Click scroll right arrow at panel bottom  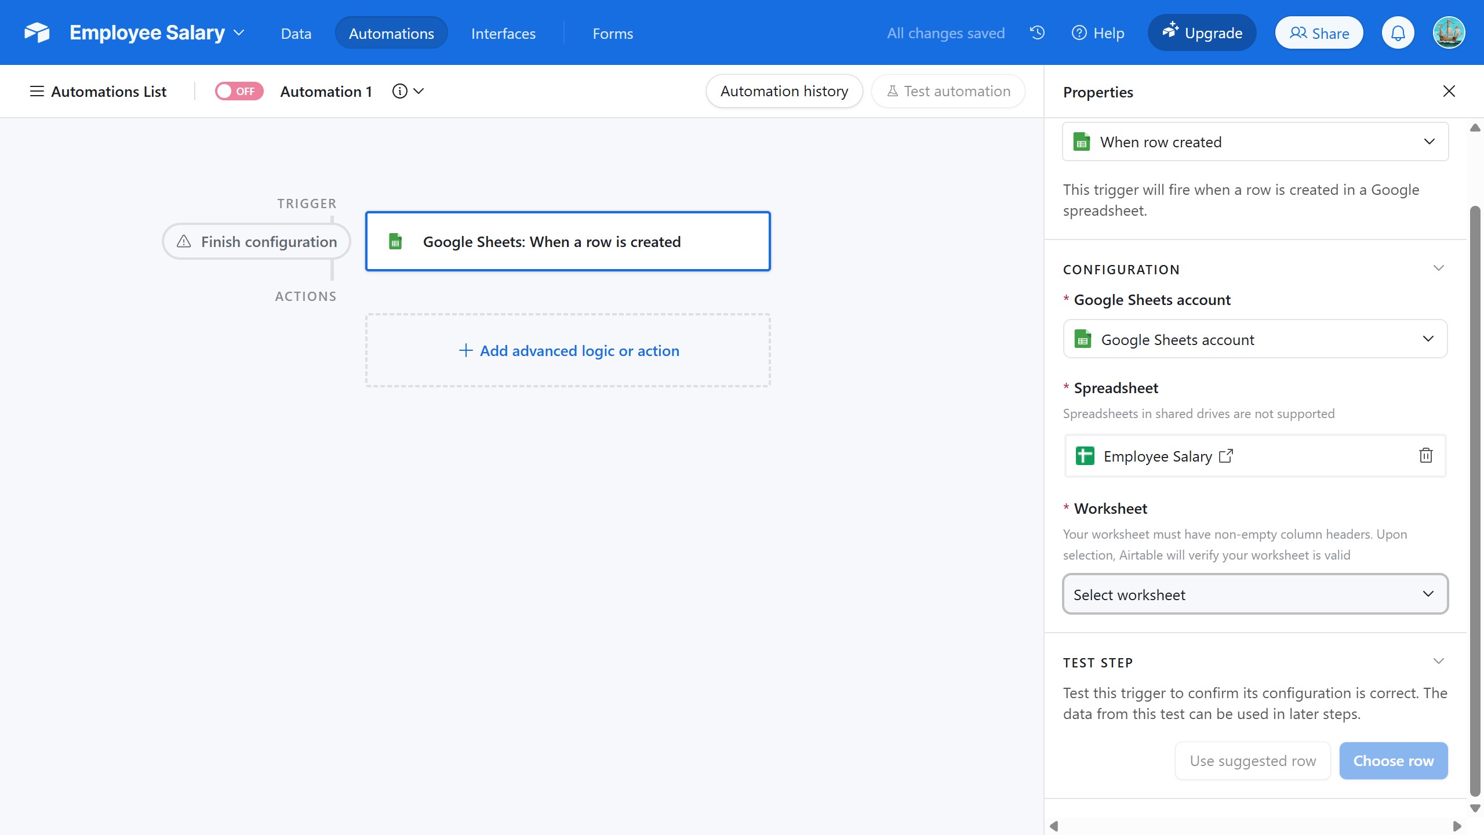(1457, 826)
